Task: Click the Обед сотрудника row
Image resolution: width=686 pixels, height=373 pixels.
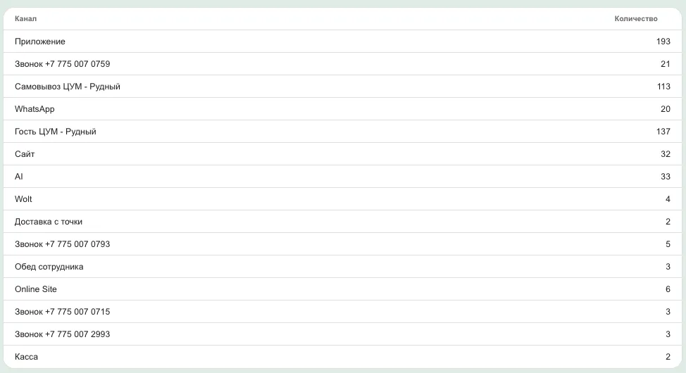Action: click(342, 267)
